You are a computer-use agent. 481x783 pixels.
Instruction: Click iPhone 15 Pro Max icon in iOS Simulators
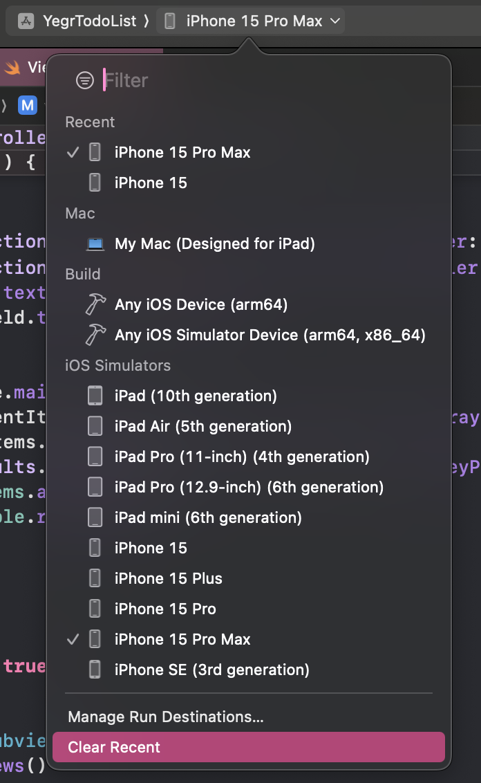tap(95, 639)
